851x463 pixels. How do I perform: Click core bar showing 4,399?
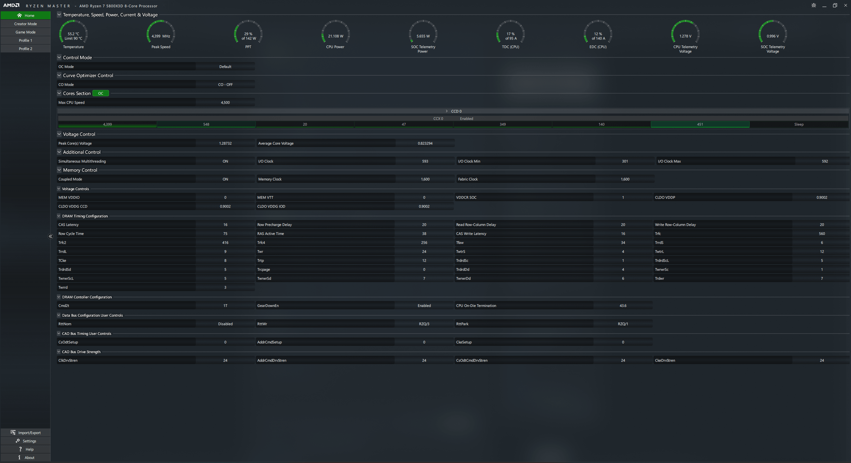[107, 124]
